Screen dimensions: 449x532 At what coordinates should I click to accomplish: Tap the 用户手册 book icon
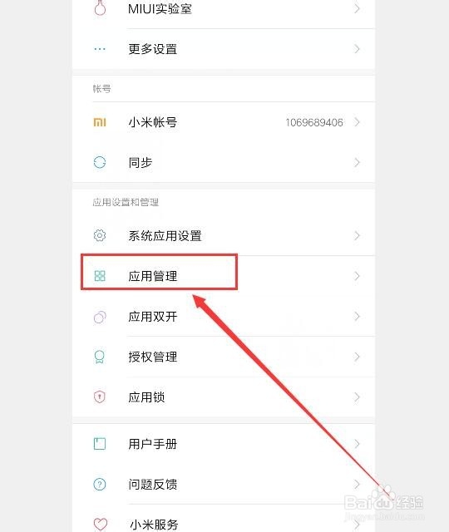pyautogui.click(x=100, y=444)
